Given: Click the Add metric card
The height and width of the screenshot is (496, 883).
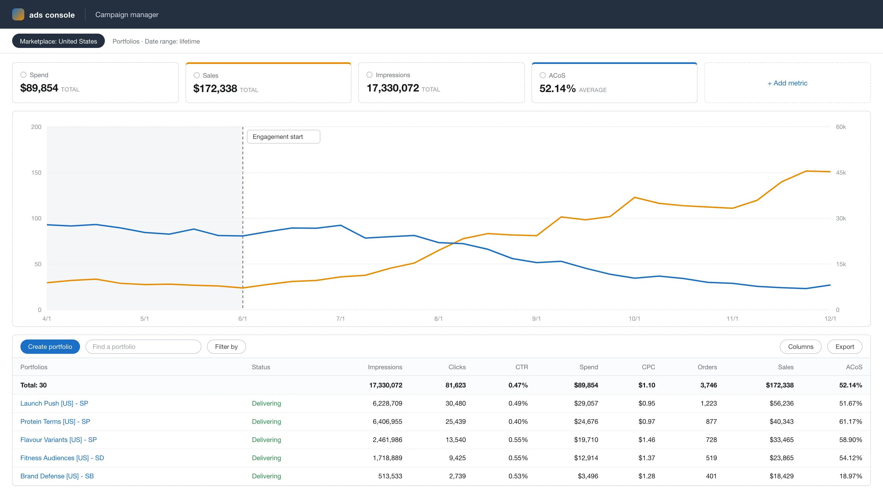Looking at the screenshot, I should (787, 83).
